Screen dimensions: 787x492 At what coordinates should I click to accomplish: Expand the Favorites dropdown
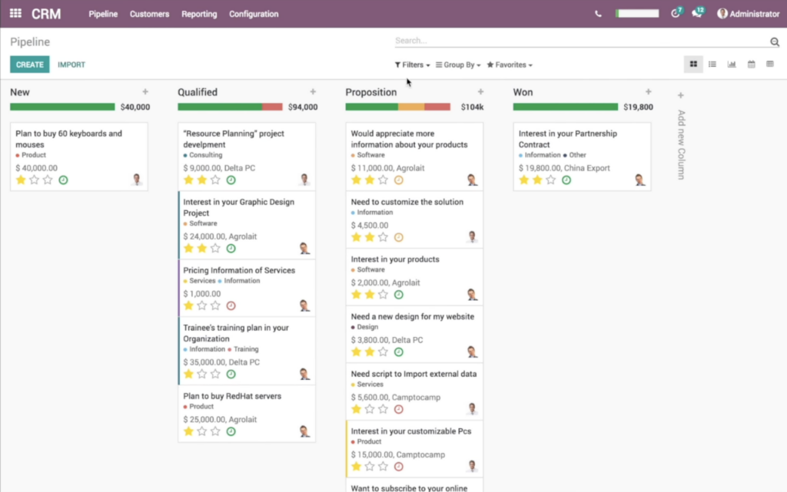[x=510, y=64]
